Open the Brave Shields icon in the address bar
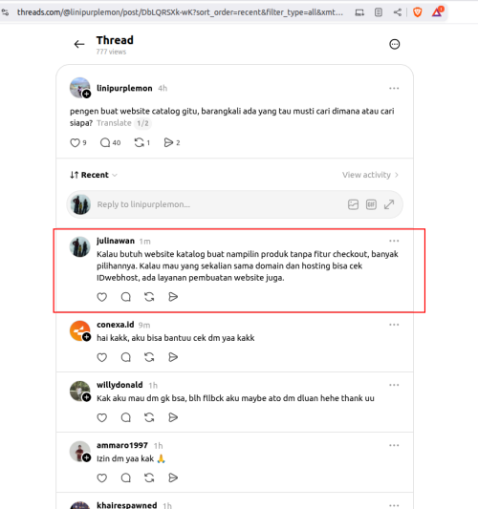The height and width of the screenshot is (509, 478). tap(417, 12)
